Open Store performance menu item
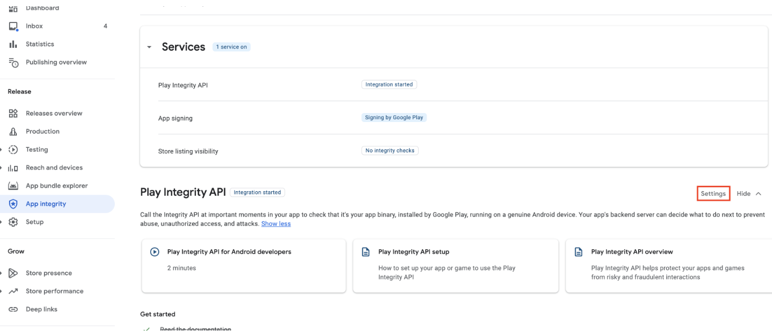772x334 pixels. point(54,291)
